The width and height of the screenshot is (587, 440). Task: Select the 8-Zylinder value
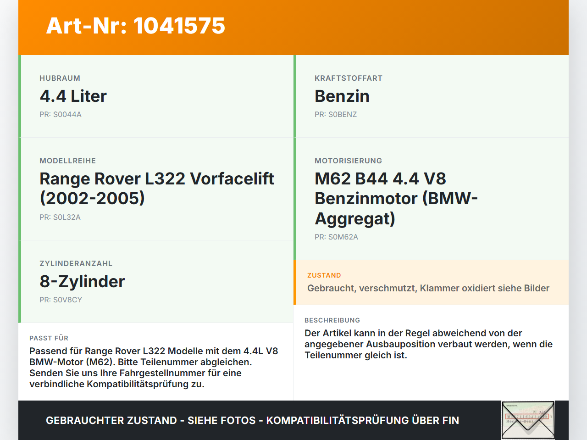82,281
